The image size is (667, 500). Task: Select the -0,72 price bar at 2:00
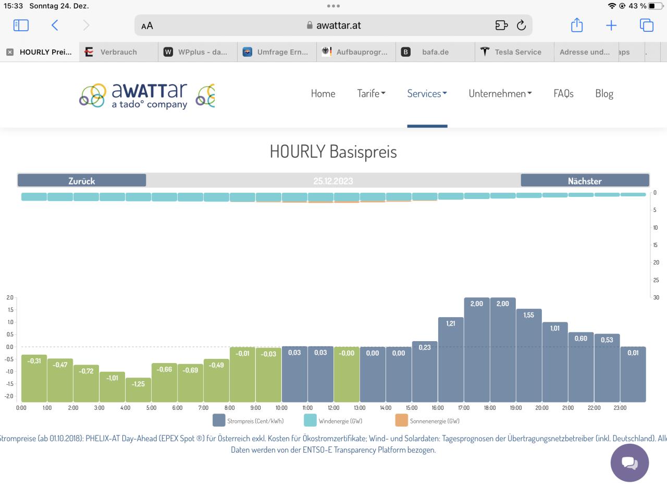[x=86, y=383]
